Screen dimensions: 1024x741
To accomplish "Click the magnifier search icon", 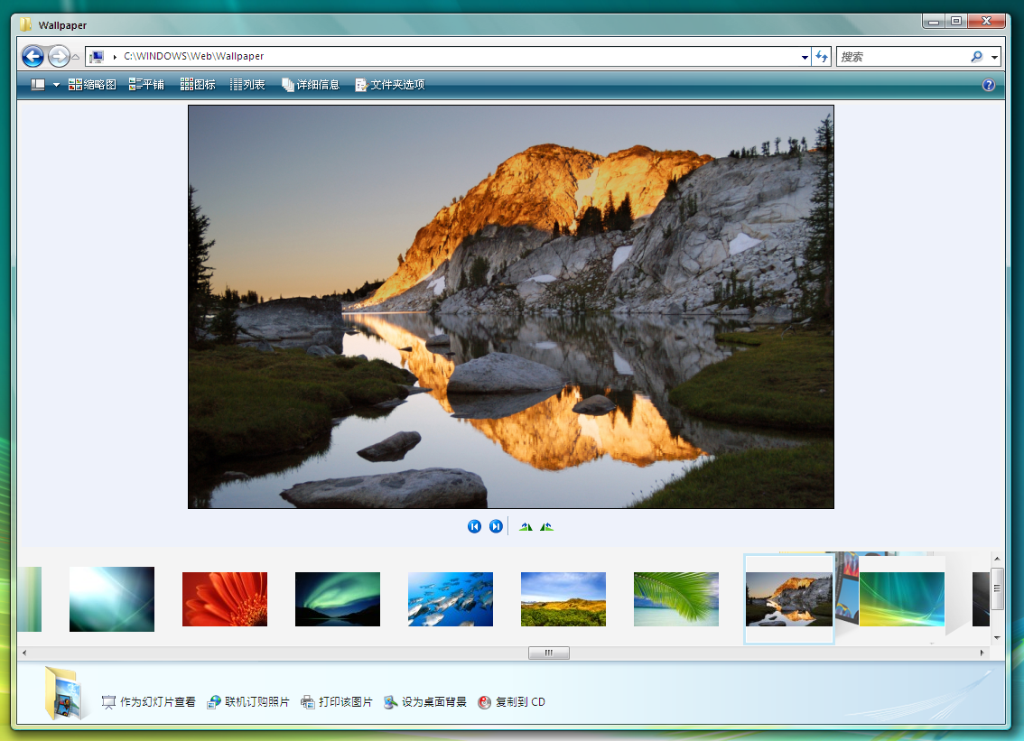I will (976, 57).
